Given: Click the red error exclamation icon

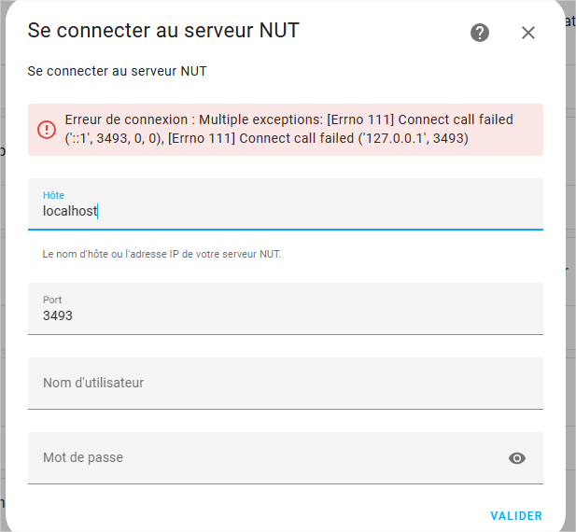Looking at the screenshot, I should point(47,130).
